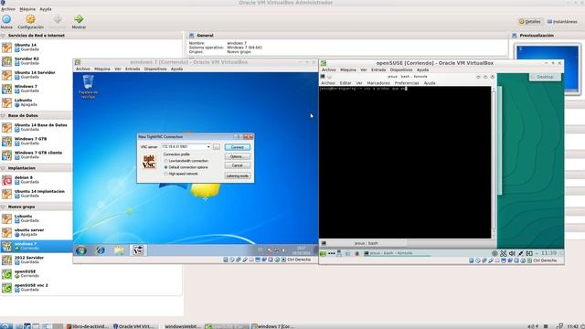Select High-speed network radio button
The height and width of the screenshot is (329, 585).
(x=166, y=174)
